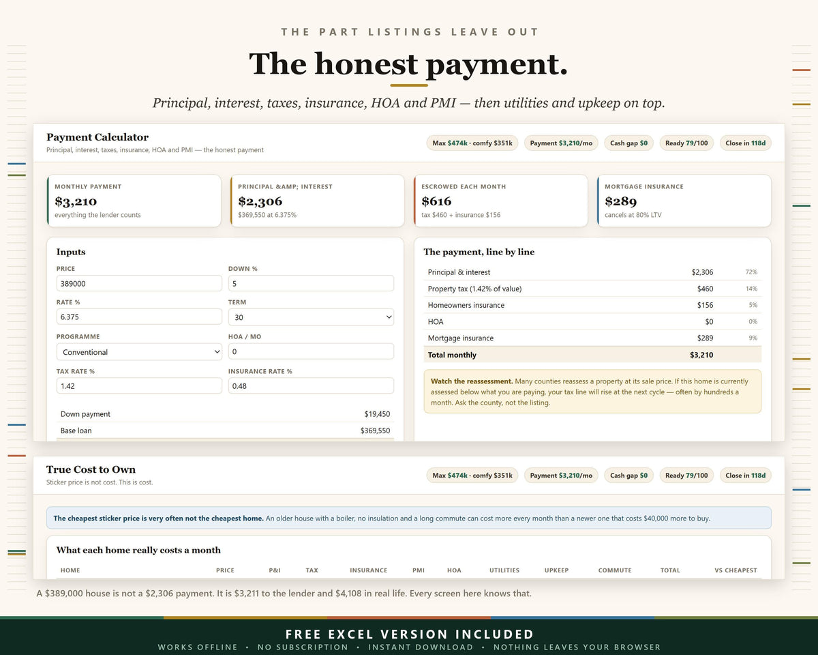Click the 'Watch the reassessment' notice
The height and width of the screenshot is (655, 818).
pos(592,392)
